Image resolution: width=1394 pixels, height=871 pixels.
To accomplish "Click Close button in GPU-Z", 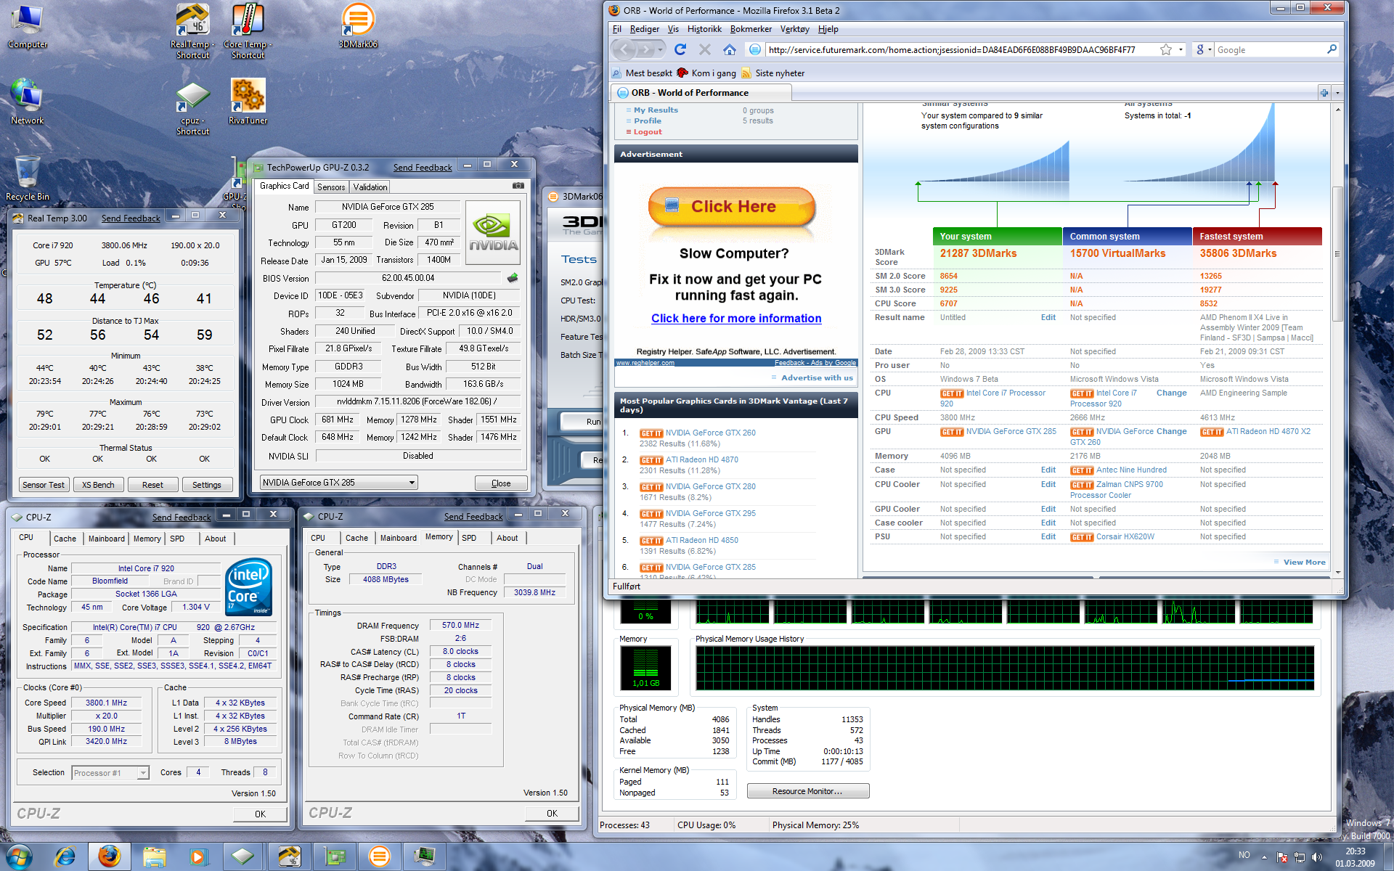I will (x=501, y=483).
